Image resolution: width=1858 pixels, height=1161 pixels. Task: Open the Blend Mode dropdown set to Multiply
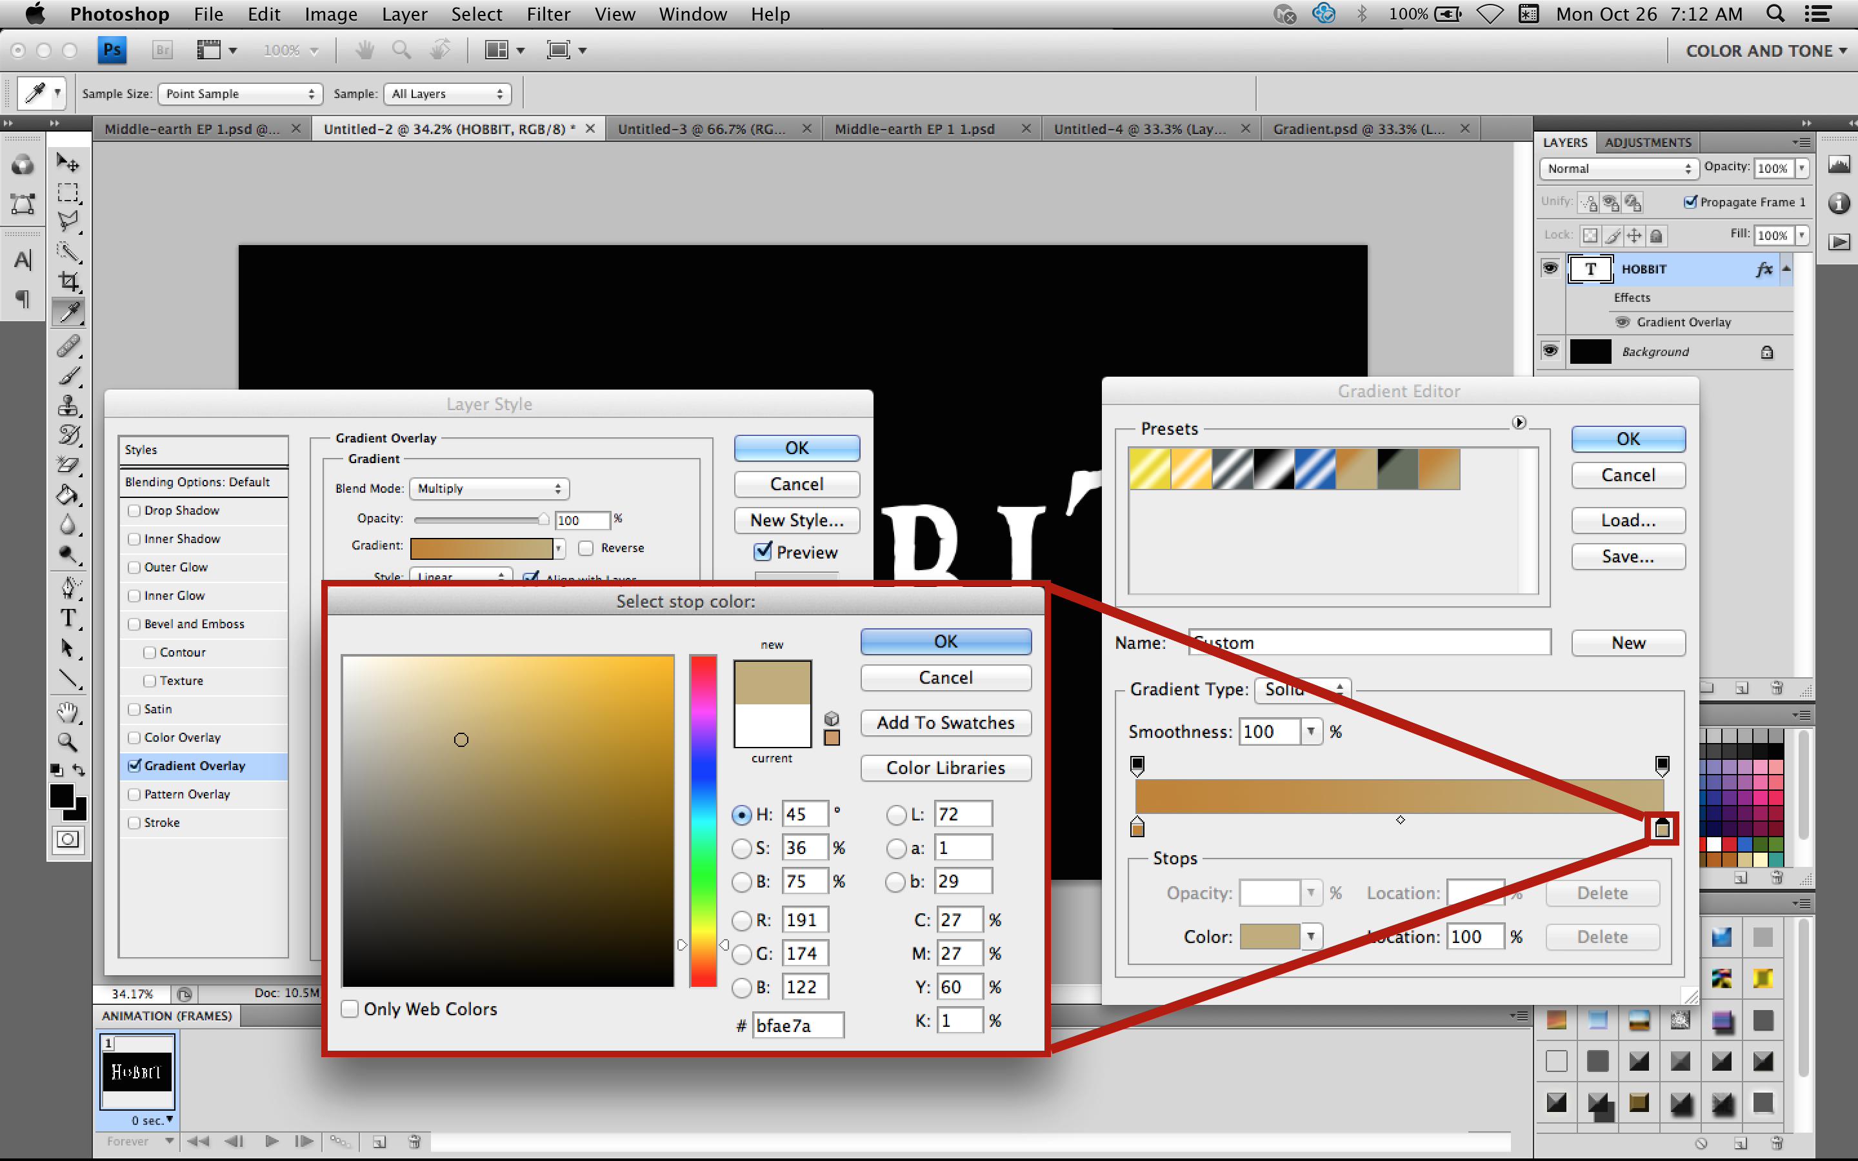[x=489, y=488]
